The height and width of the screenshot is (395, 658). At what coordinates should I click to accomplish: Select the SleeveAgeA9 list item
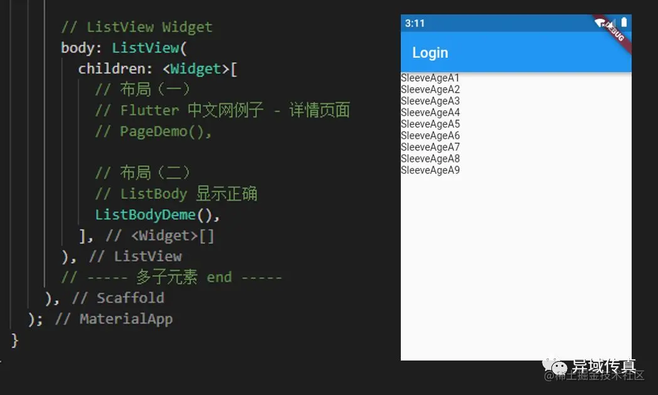coord(430,171)
